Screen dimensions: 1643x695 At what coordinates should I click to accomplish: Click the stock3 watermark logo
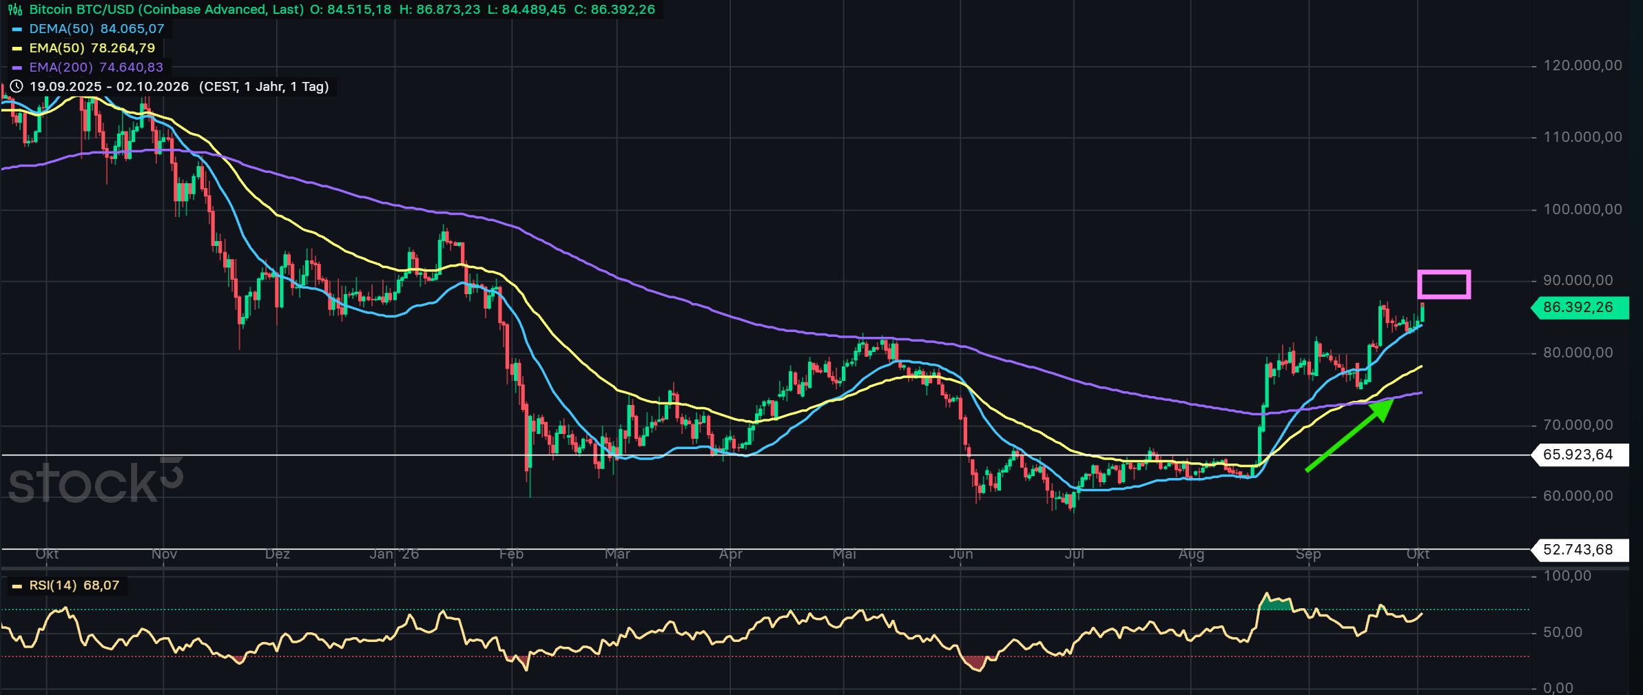[x=96, y=481]
